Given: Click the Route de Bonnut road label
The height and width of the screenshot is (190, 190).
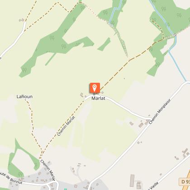Looking at the screenshot, I should (x=11, y=178).
